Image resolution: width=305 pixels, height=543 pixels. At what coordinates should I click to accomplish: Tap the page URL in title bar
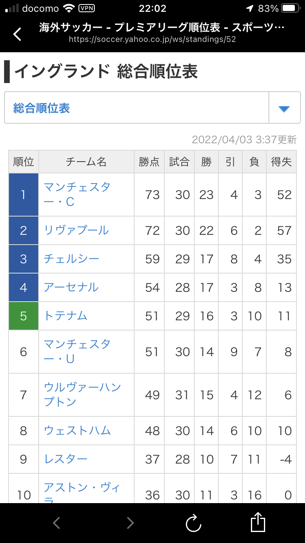(152, 39)
